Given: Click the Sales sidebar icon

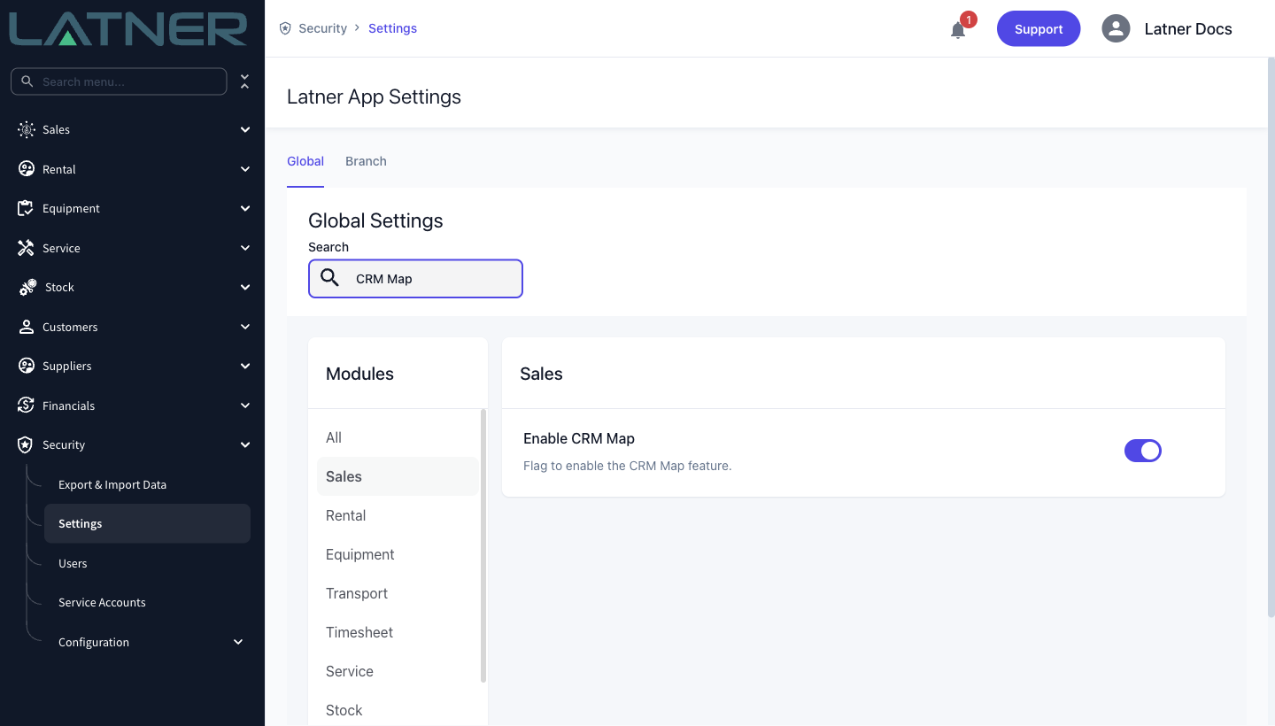Looking at the screenshot, I should pos(26,129).
